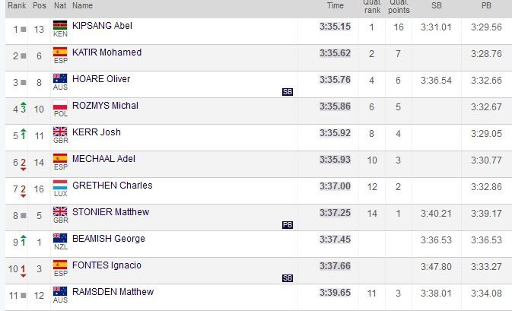Image resolution: width=512 pixels, height=311 pixels.
Task: Click the green up arrow beside rank 4
Action: pyautogui.click(x=23, y=104)
